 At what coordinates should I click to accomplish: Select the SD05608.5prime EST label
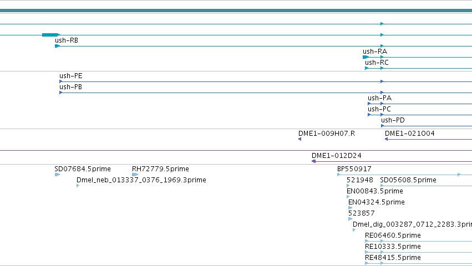[408, 180]
